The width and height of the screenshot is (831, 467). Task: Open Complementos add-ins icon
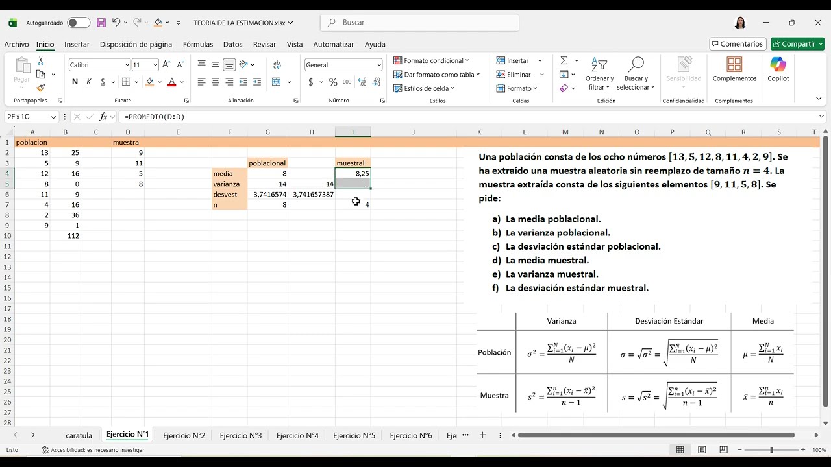click(734, 65)
